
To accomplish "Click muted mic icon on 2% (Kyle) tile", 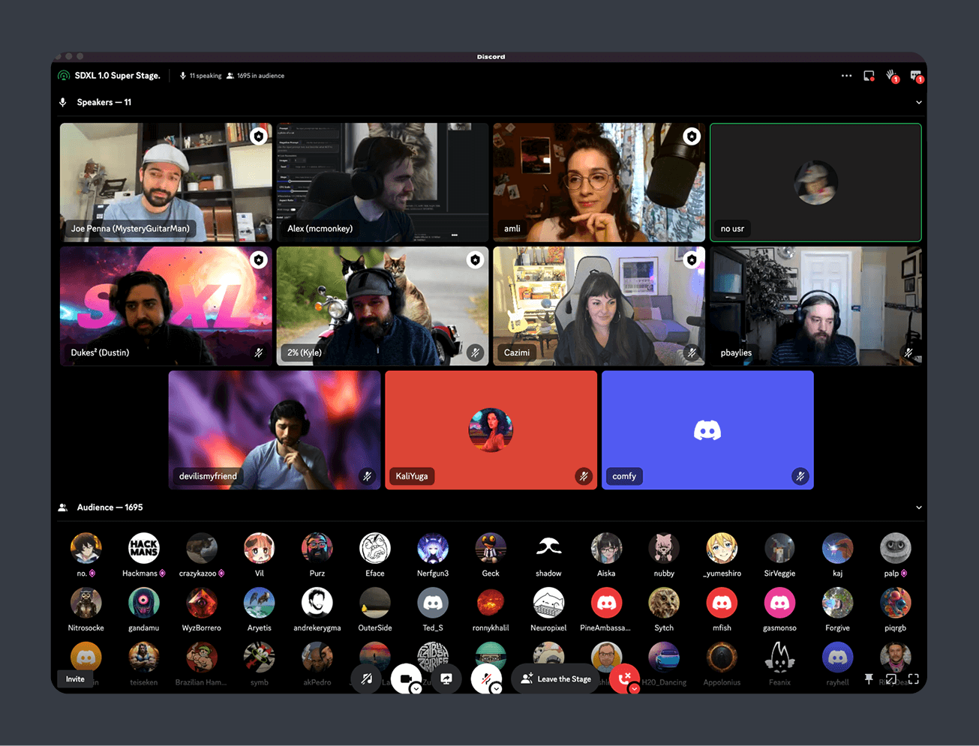I will 475,352.
